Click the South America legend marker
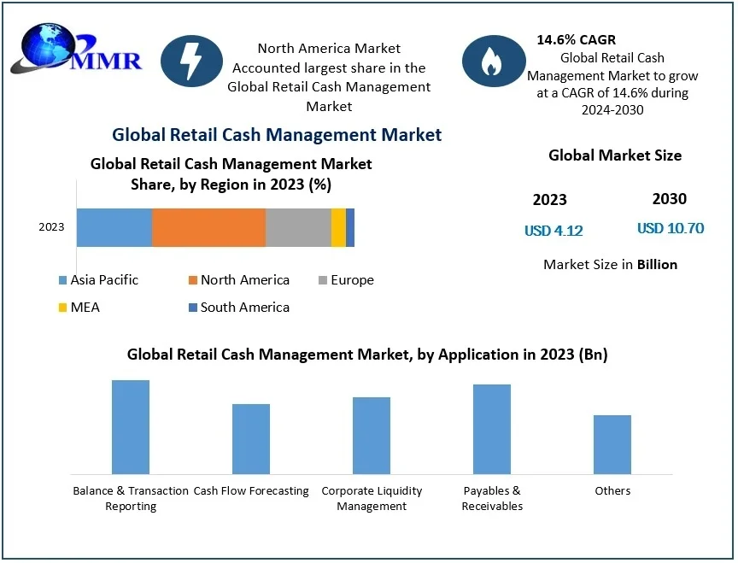The height and width of the screenshot is (563, 738). [x=193, y=308]
